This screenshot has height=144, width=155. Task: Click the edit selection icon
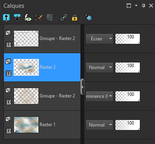(x=39, y=17)
